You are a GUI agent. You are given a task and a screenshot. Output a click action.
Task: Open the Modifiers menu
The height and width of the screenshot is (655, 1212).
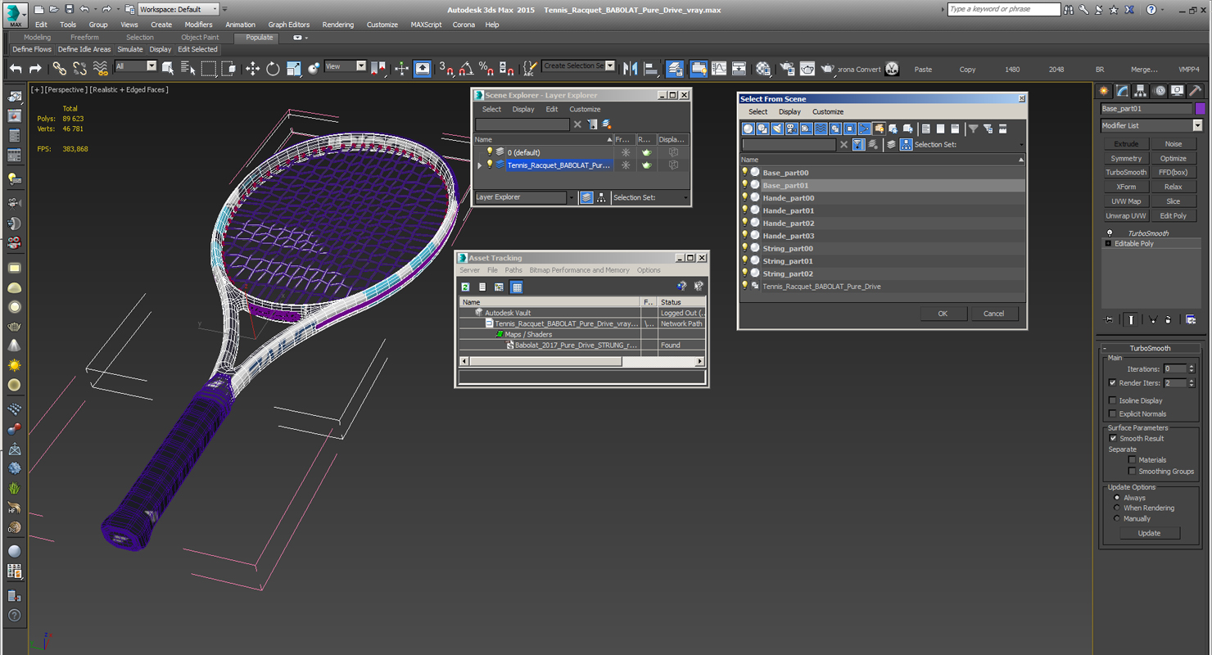point(198,25)
